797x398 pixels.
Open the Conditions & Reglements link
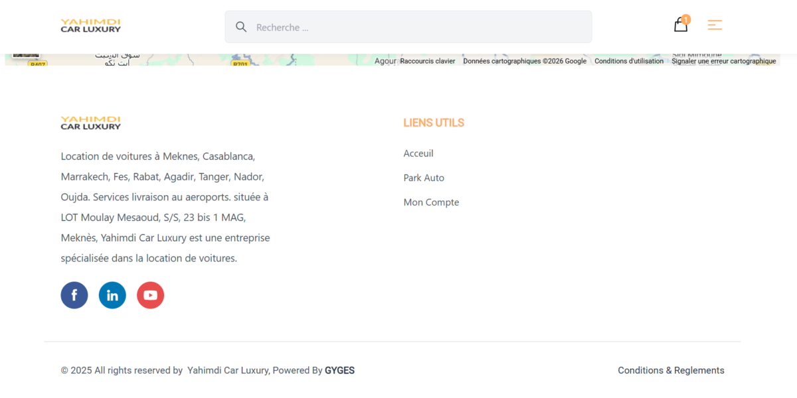[x=671, y=370]
